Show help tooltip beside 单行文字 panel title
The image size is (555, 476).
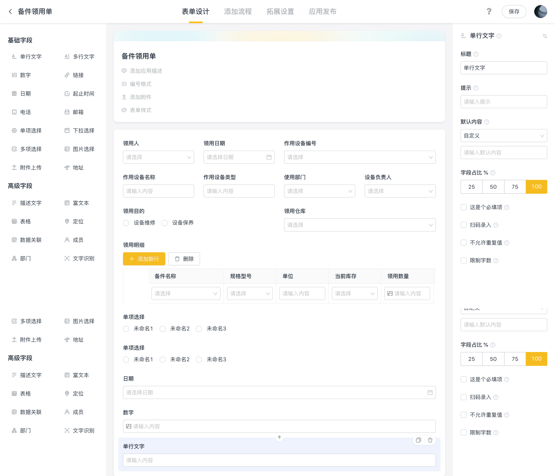499,36
